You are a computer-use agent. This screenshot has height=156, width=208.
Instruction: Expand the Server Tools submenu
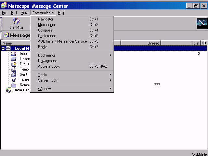pos(110,80)
